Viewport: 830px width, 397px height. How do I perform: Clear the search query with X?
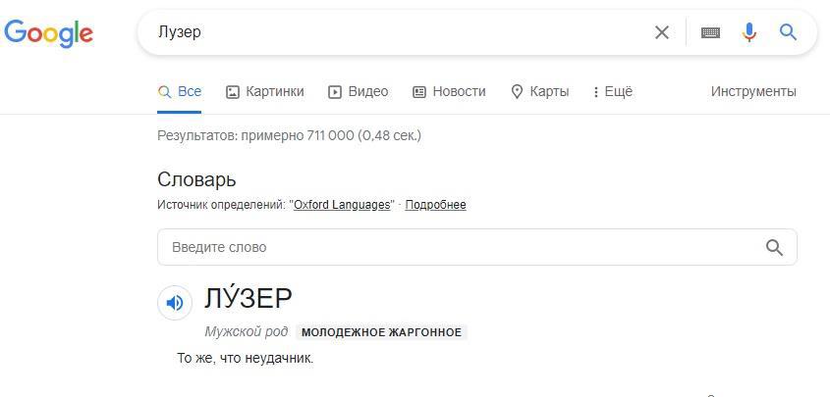coord(662,32)
